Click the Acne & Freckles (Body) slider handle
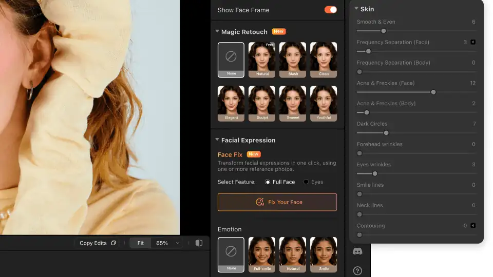493x277 pixels. (366, 112)
